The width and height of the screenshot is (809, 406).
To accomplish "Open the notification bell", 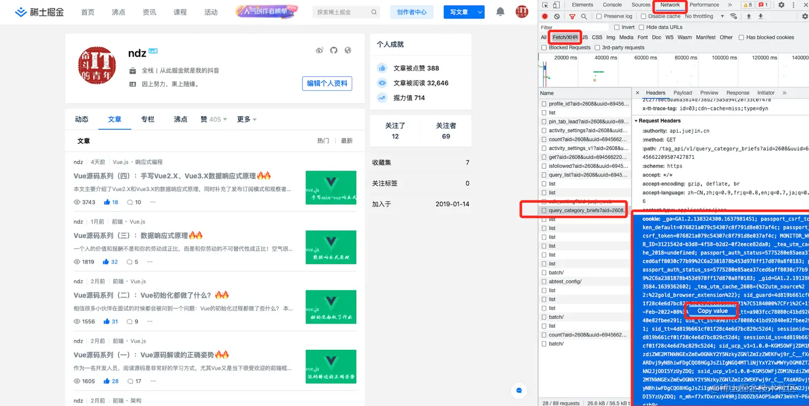I will pos(500,12).
